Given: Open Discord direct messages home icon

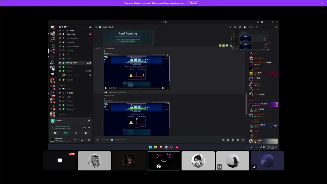Looking at the screenshot, I should pos(52,27).
